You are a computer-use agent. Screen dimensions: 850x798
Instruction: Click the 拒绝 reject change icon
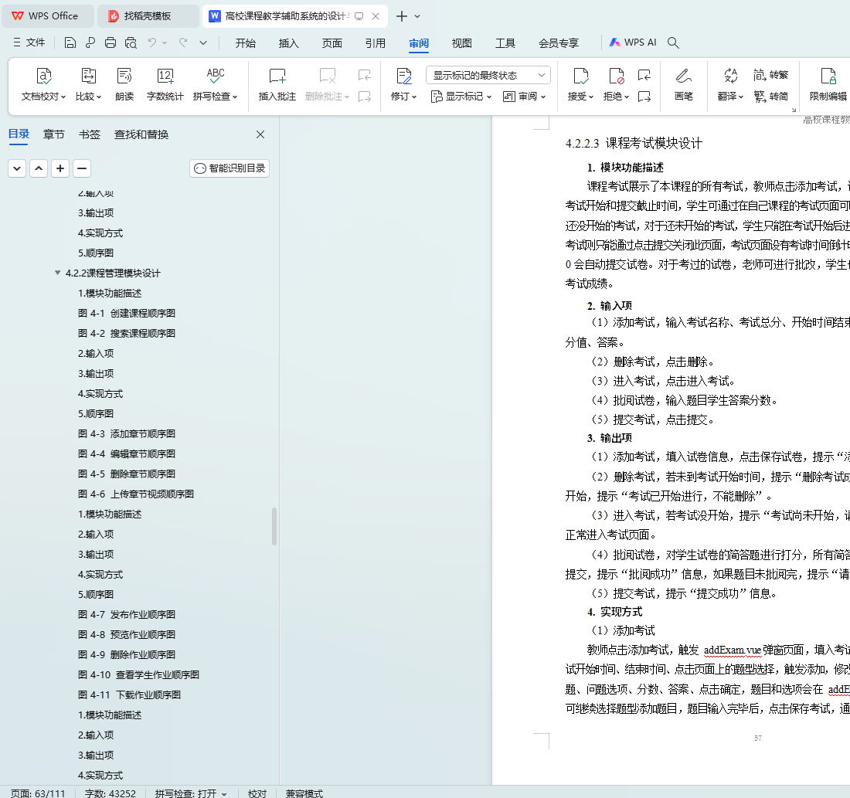pos(617,84)
